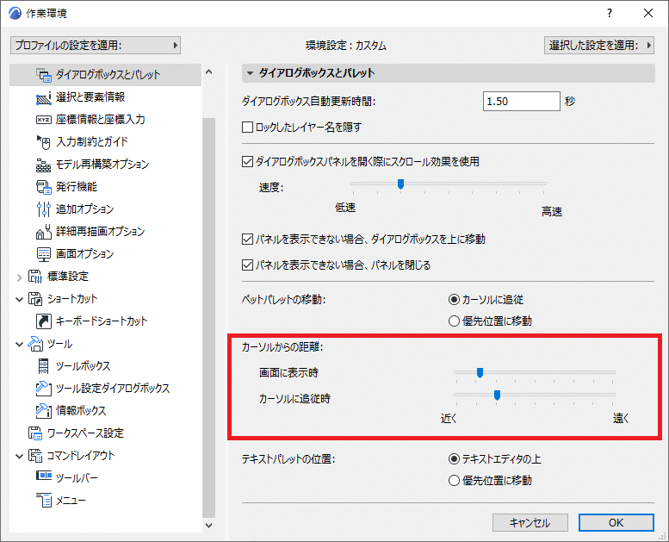
Task: Collapse the コマンドレイアウト tree node
Action: coord(19,456)
